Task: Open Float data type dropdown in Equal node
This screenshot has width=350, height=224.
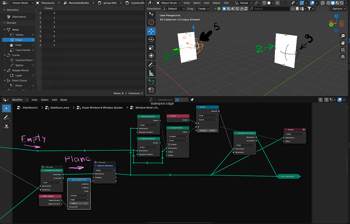Action: 207,115
